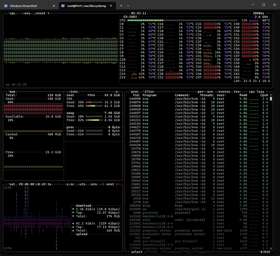Reverse the process sort order
The height and width of the screenshot is (256, 280).
[x=223, y=92]
